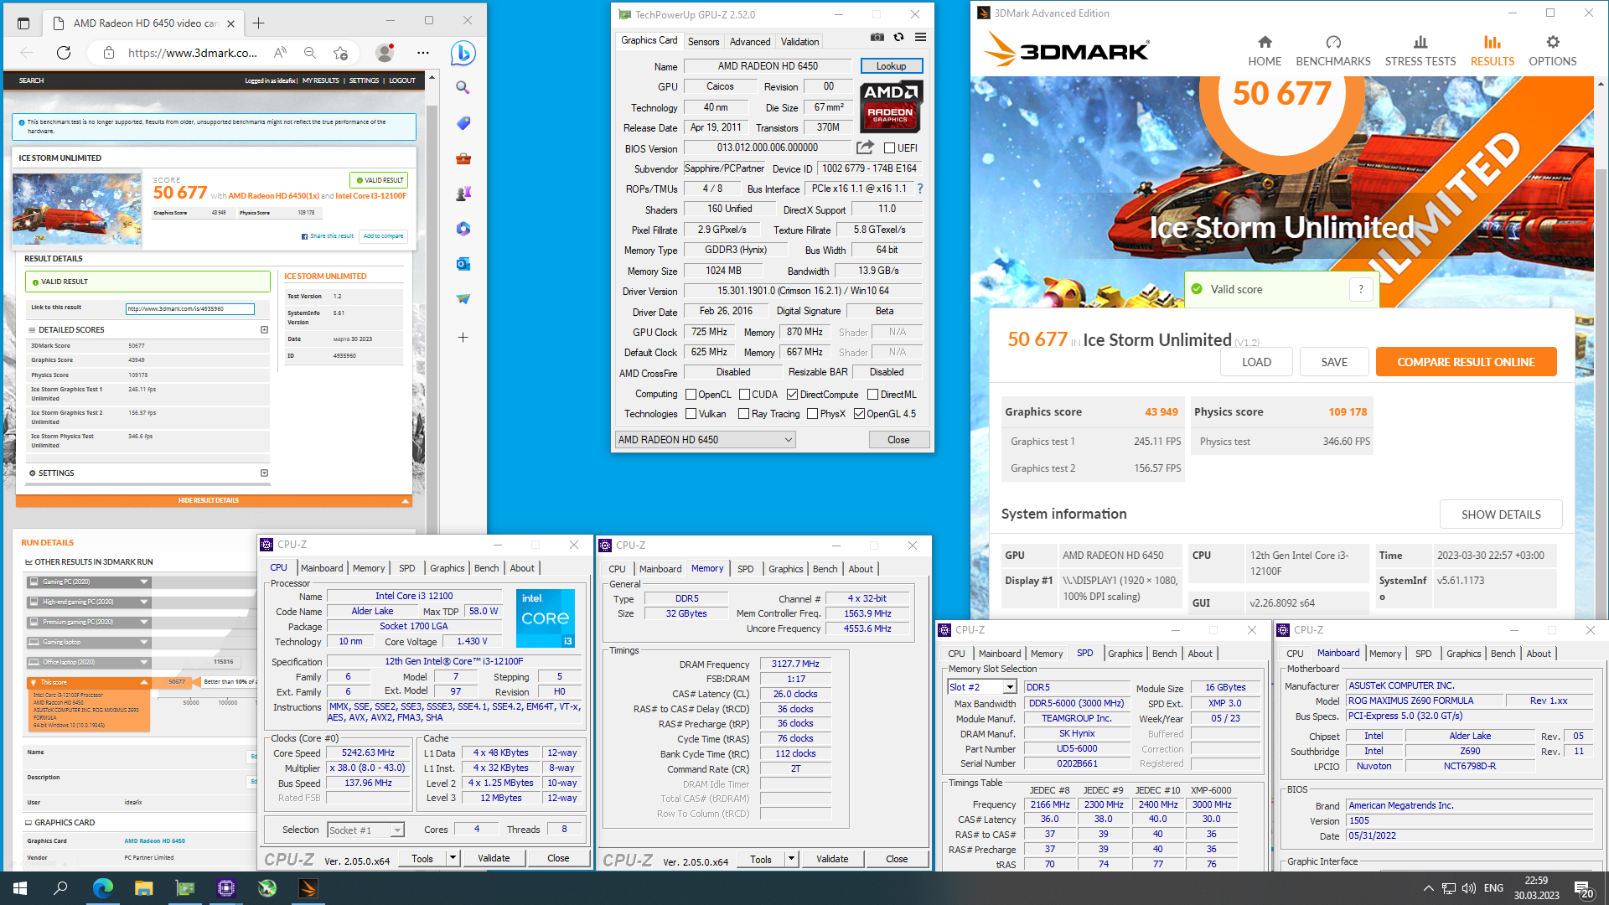Open Edge settings and more menu
The image size is (1609, 905).
pos(423,53)
